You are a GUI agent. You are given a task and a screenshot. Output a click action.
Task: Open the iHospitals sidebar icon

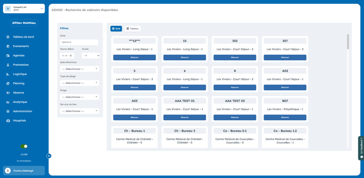[x=8, y=121]
